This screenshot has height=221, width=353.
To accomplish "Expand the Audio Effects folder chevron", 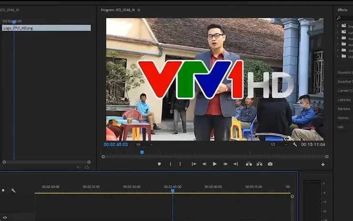I will tap(338, 38).
